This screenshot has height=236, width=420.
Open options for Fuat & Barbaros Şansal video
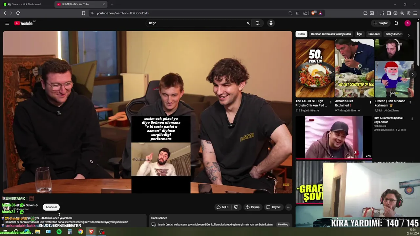[412, 118]
